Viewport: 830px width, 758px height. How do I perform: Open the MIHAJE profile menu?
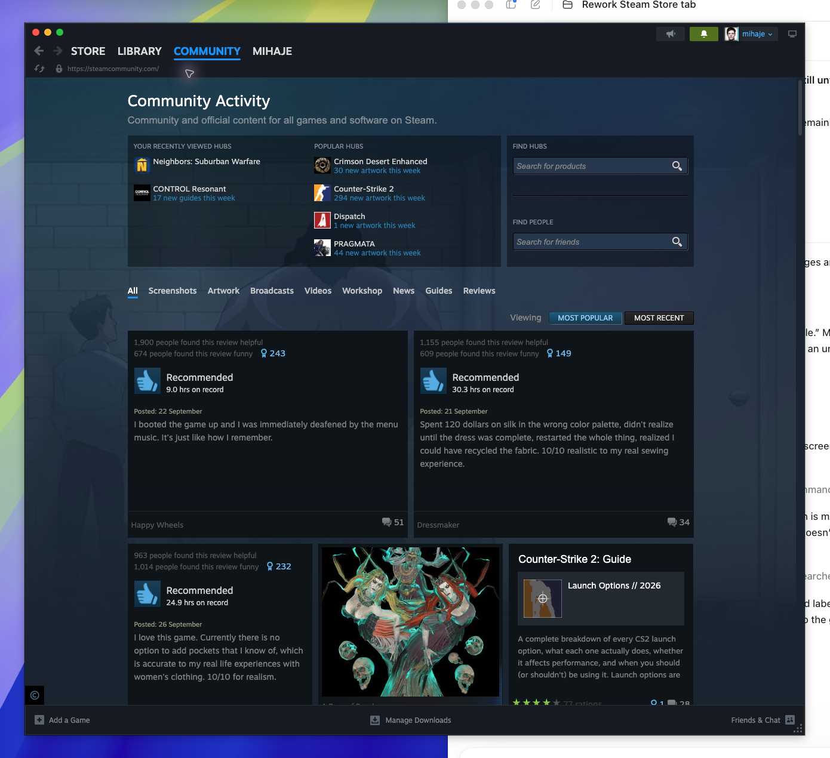(272, 51)
